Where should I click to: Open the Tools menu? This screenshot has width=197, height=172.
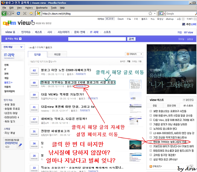(x=54, y=8)
